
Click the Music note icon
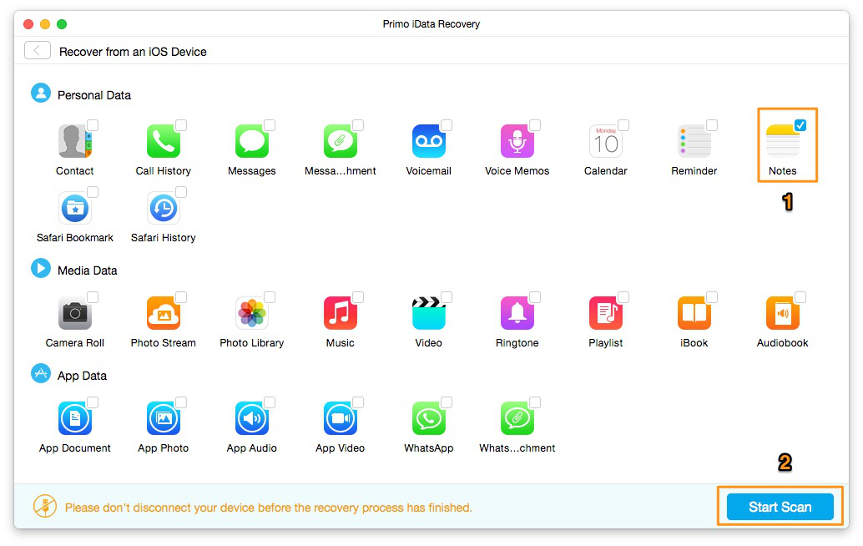341,313
